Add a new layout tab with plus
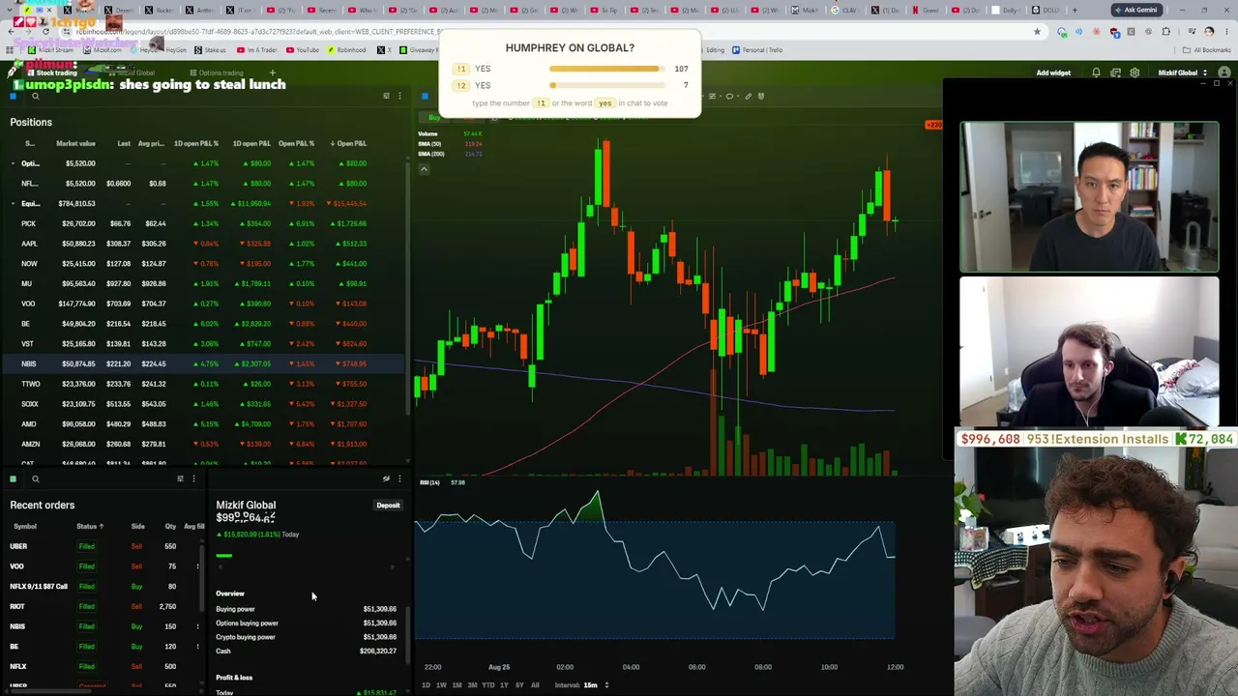 click(x=273, y=72)
